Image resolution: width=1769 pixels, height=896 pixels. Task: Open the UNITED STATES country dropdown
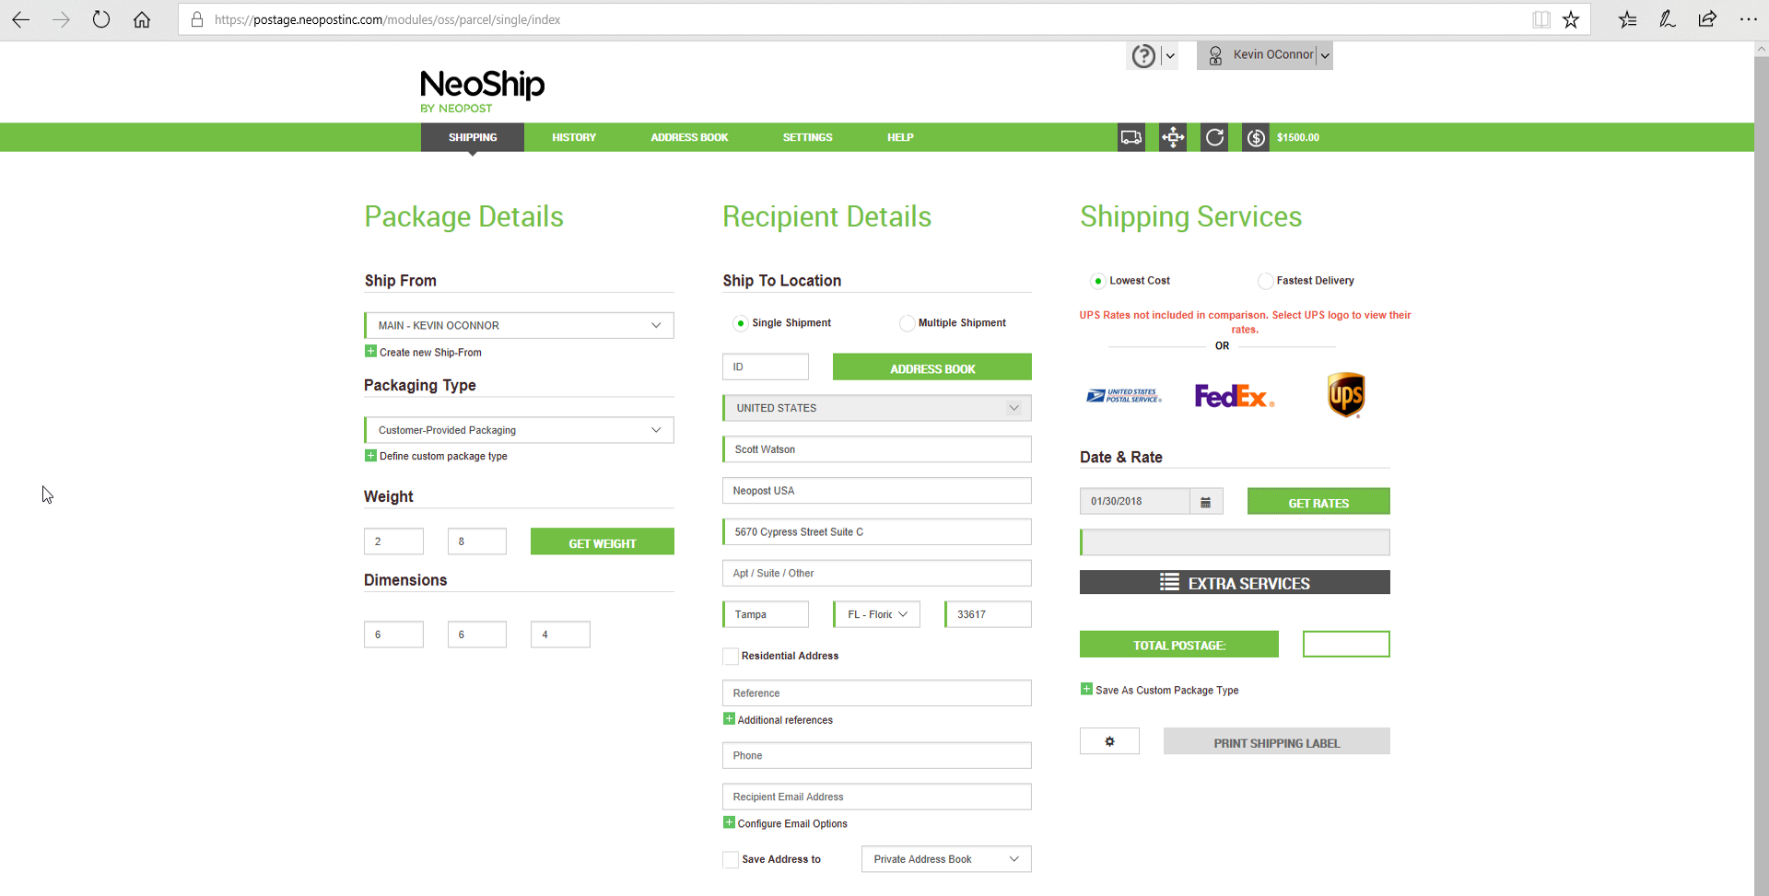877,408
